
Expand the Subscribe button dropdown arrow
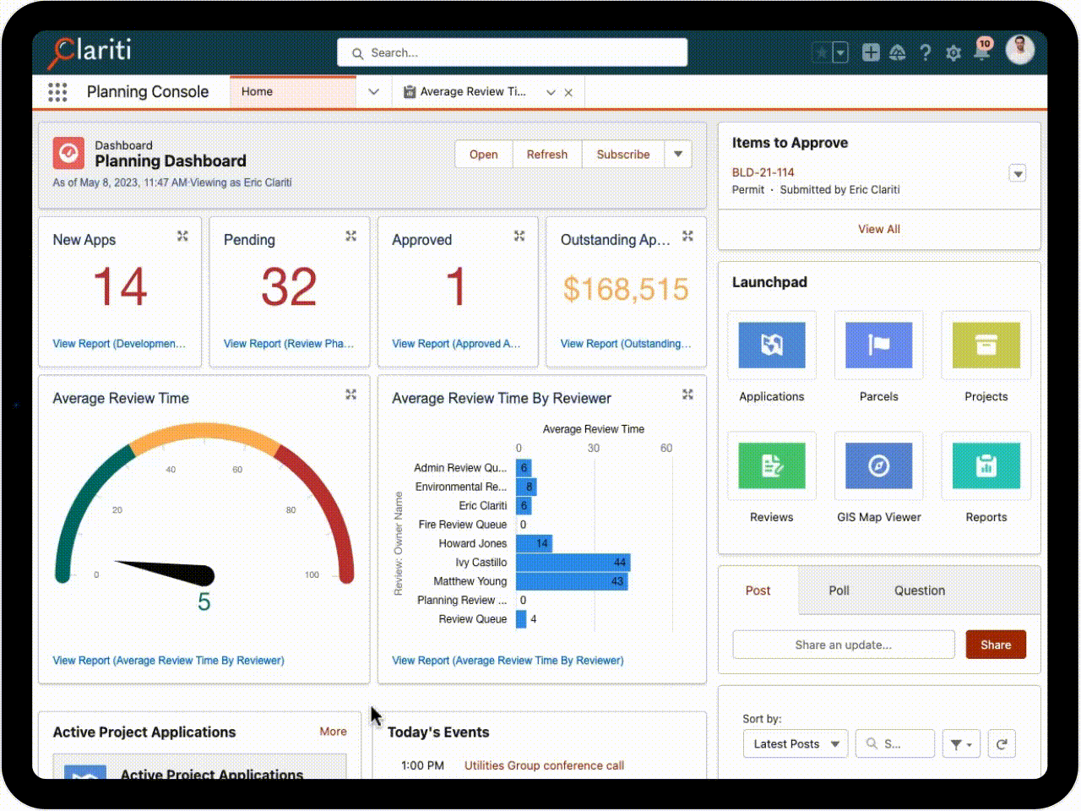(x=678, y=154)
